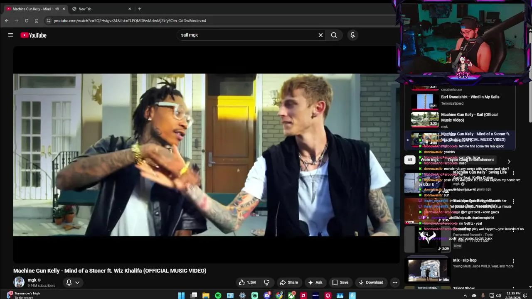Image resolution: width=532 pixels, height=299 pixels.
Task: Click the video title text
Action: coord(110,271)
